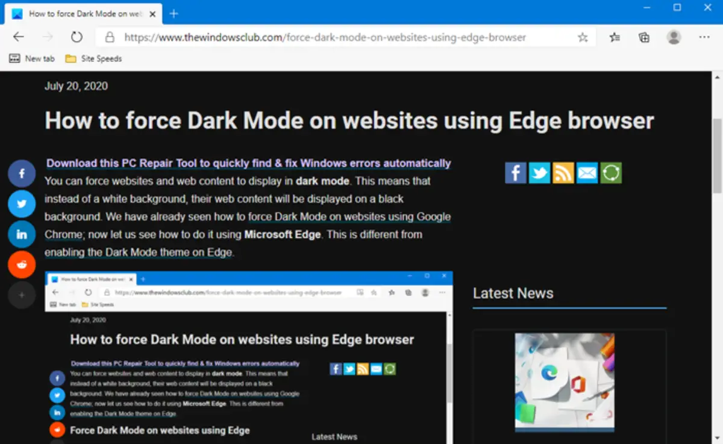The height and width of the screenshot is (444, 723).
Task: Open the embedded article screenshot image
Action: [249, 357]
